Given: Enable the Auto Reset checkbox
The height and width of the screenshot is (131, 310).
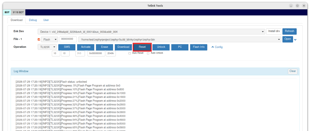Looking at the screenshot, I should (130, 53).
